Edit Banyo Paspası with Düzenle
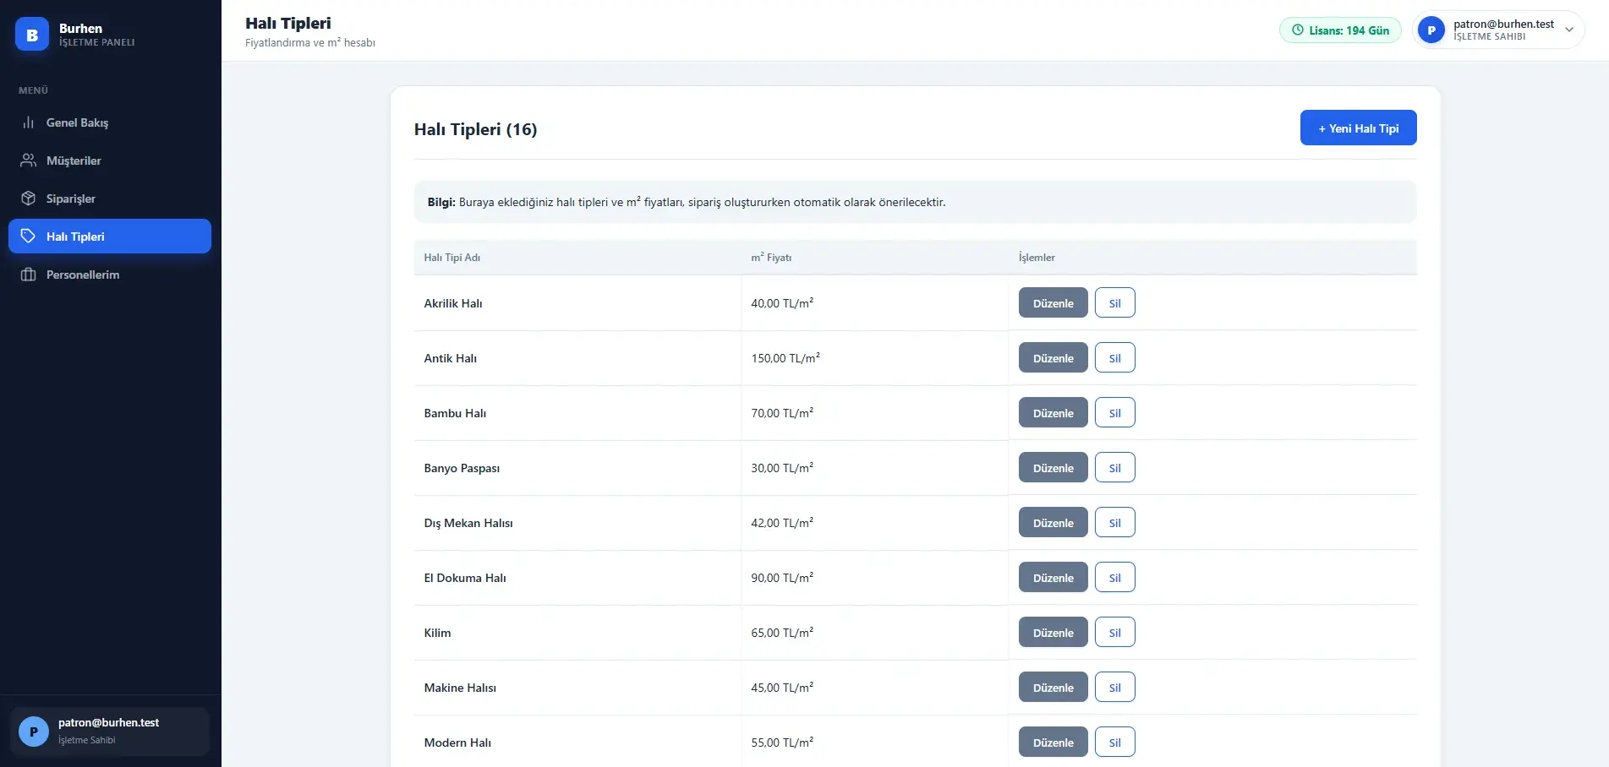 point(1053,467)
